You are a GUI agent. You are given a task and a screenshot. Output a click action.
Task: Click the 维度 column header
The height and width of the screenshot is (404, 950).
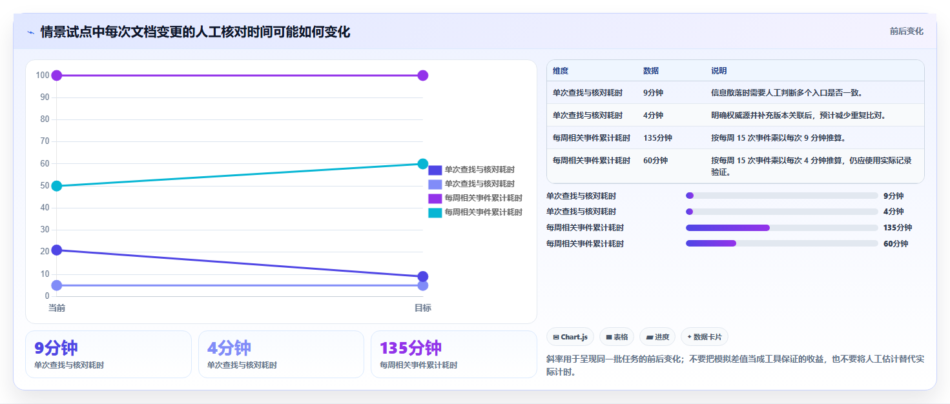(x=561, y=71)
